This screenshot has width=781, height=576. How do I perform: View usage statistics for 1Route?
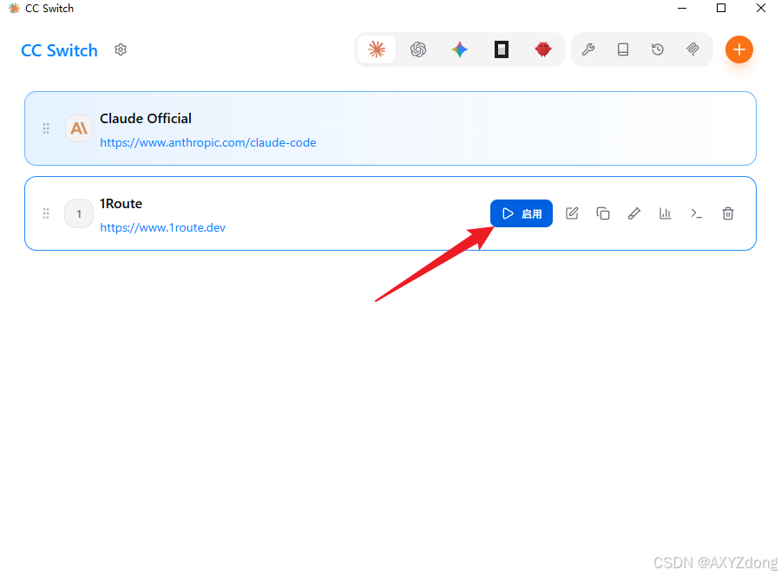pos(666,213)
